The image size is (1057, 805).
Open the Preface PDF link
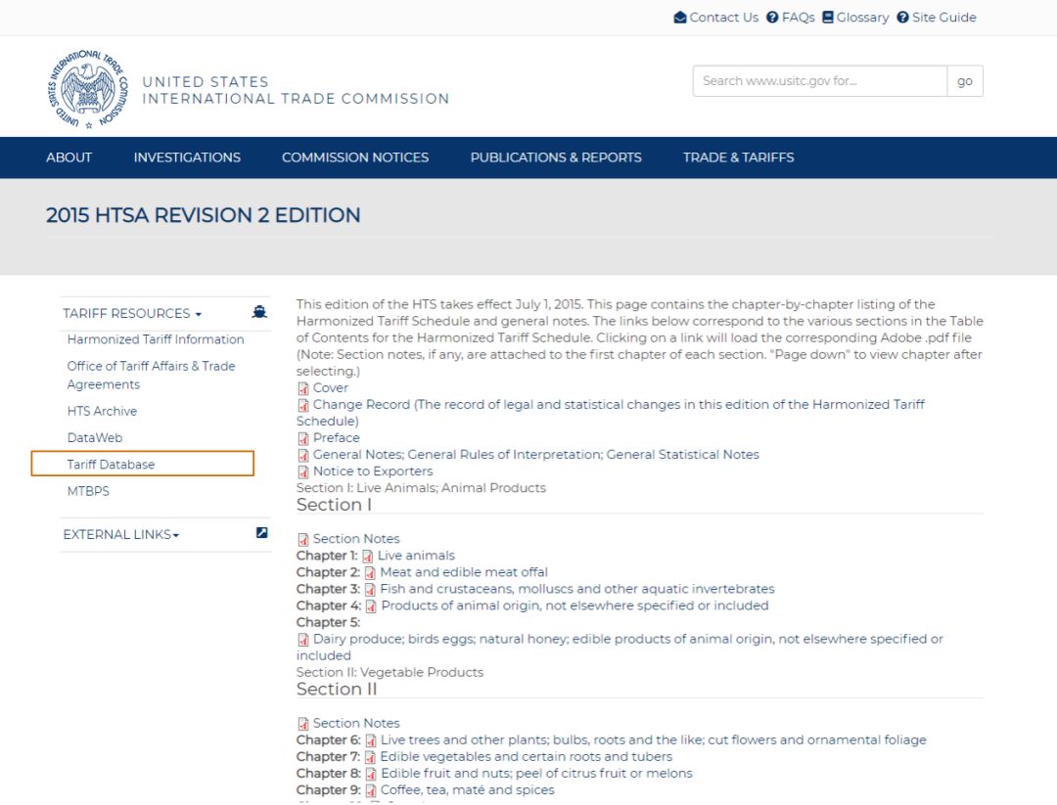click(336, 438)
